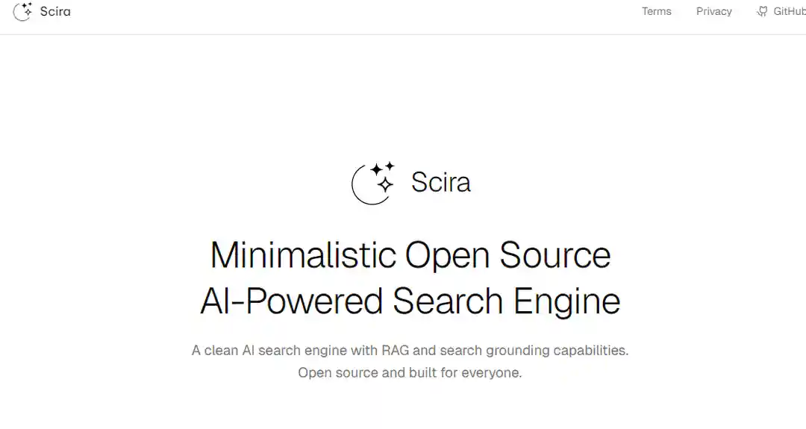The image size is (806, 429).
Task: Click the sparkle stars in header logo
Action: (27, 8)
